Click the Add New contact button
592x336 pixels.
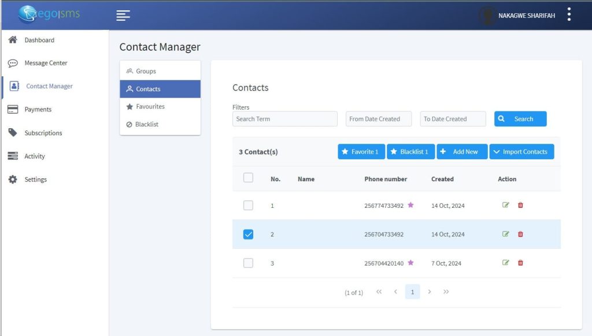coord(462,152)
